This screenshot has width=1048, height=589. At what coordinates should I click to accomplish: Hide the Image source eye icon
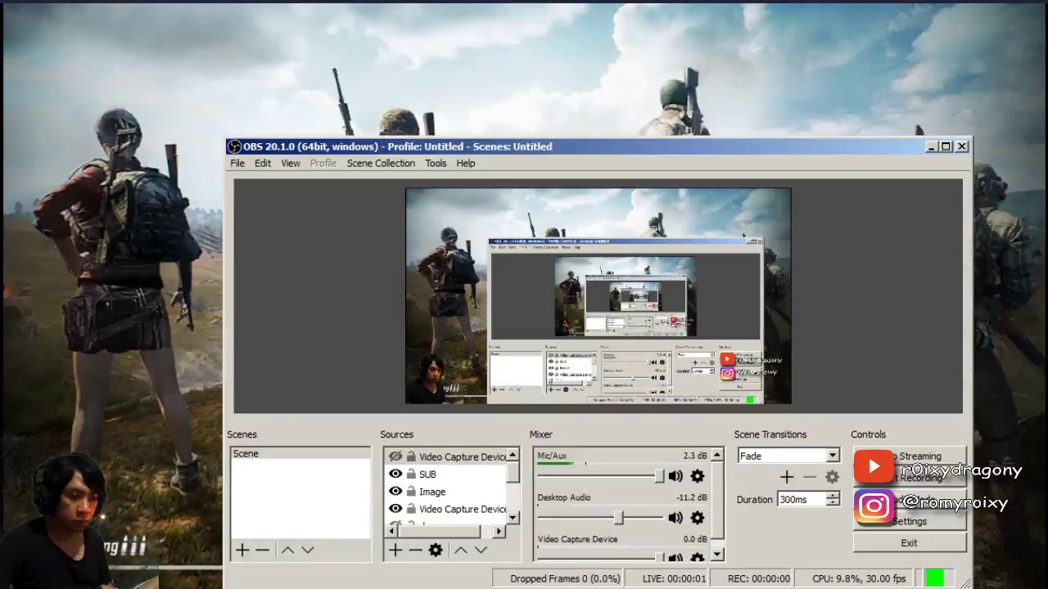[x=395, y=491]
